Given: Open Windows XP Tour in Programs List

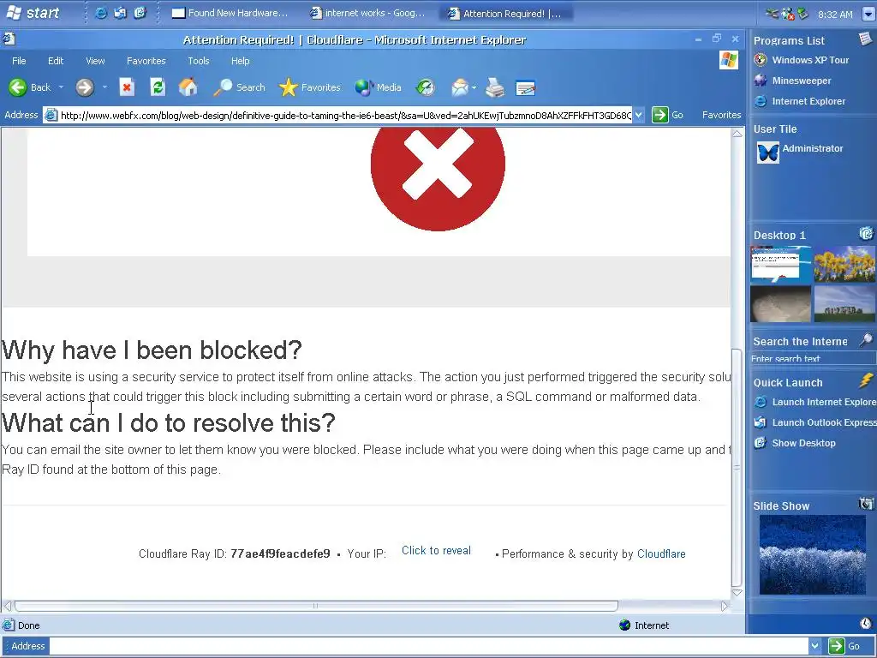Looking at the screenshot, I should tap(802, 60).
